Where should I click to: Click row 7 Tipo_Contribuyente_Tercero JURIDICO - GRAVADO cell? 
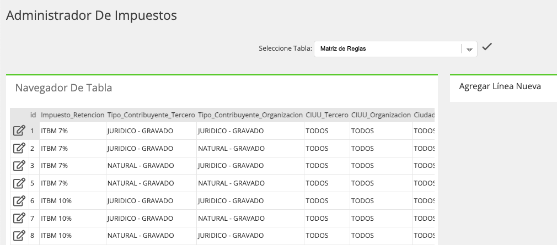click(151, 218)
